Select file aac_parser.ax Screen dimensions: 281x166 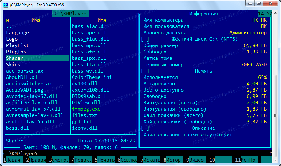(25, 71)
